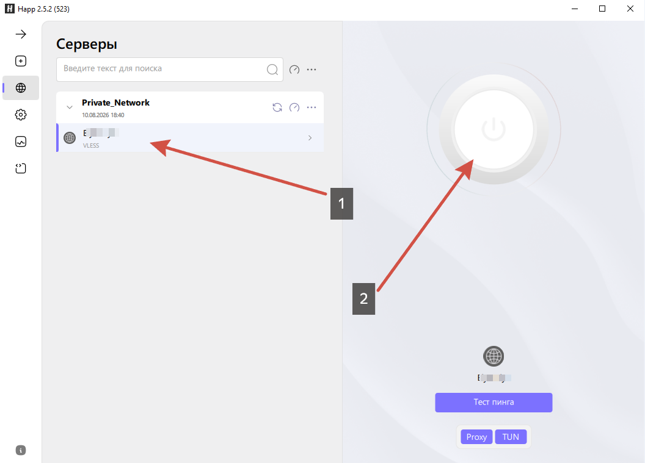Open server details via the right chevron
The width and height of the screenshot is (645, 463).
310,138
